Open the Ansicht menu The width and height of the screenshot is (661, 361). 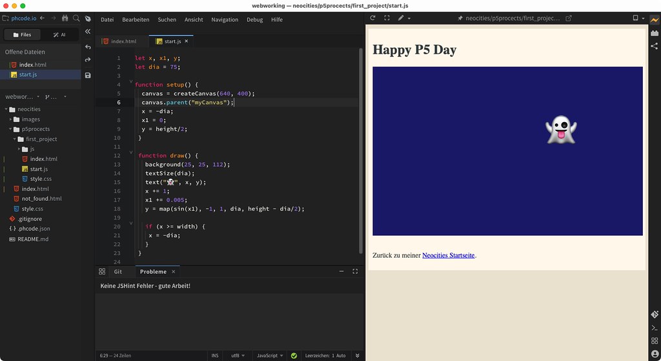pyautogui.click(x=194, y=19)
